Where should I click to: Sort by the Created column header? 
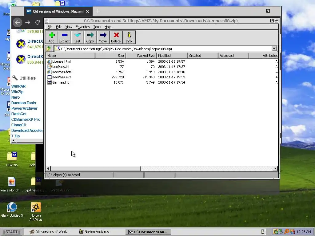coord(203,56)
